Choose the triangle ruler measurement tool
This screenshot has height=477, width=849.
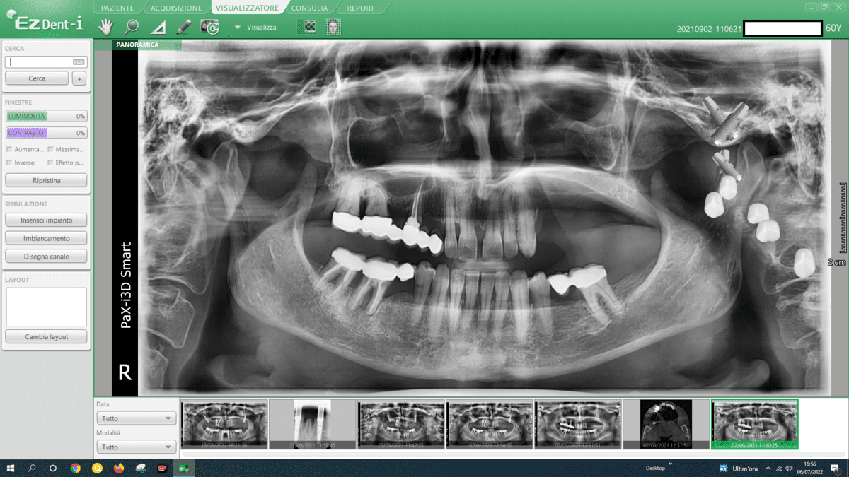click(158, 28)
